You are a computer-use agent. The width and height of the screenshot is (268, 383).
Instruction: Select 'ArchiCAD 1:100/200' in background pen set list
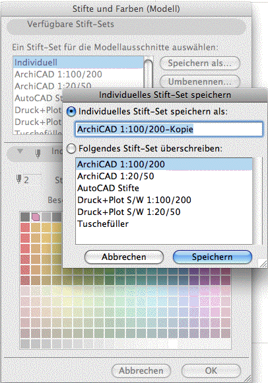tap(78, 74)
